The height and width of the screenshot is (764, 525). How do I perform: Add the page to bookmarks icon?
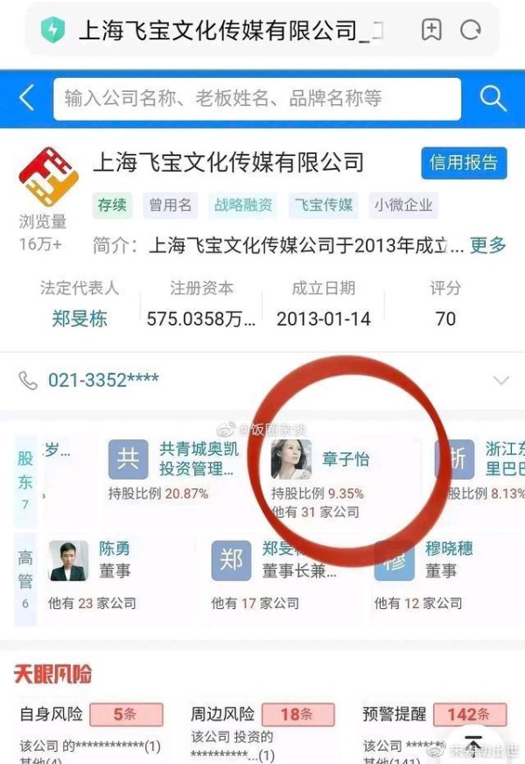pos(431,30)
